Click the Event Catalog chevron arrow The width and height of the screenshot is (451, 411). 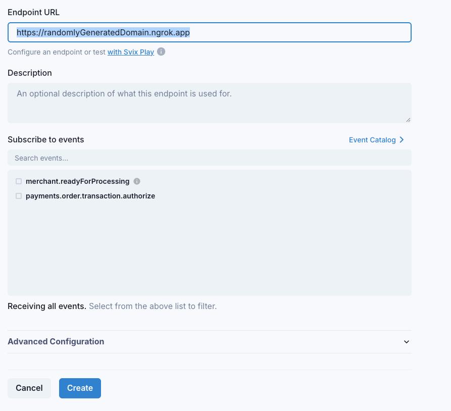pyautogui.click(x=402, y=140)
